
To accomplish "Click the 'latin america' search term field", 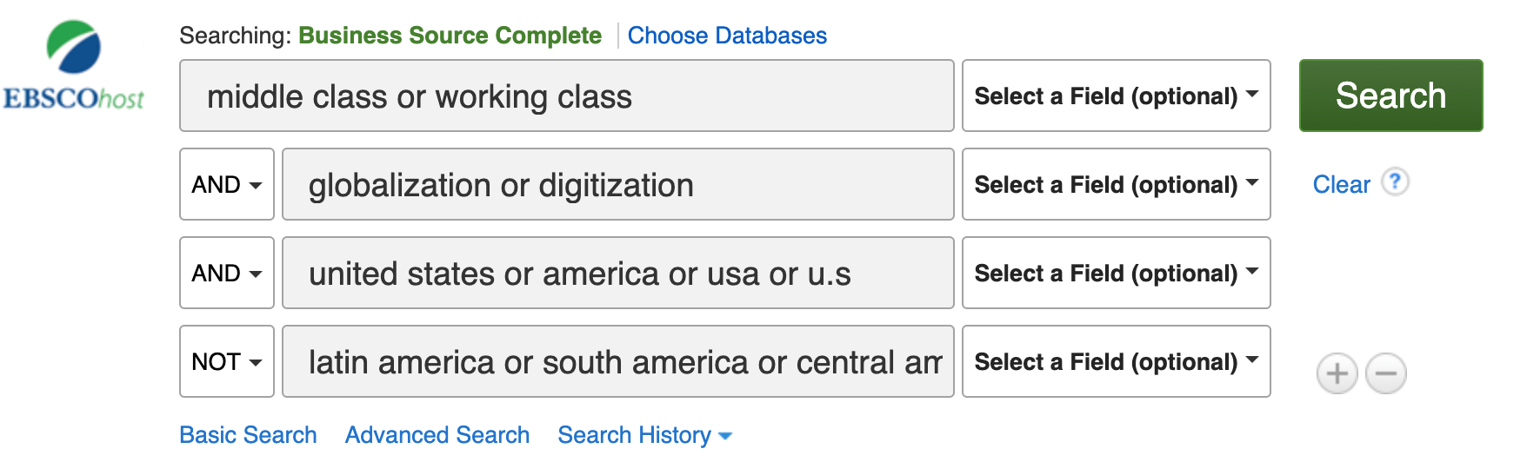I will point(617,361).
